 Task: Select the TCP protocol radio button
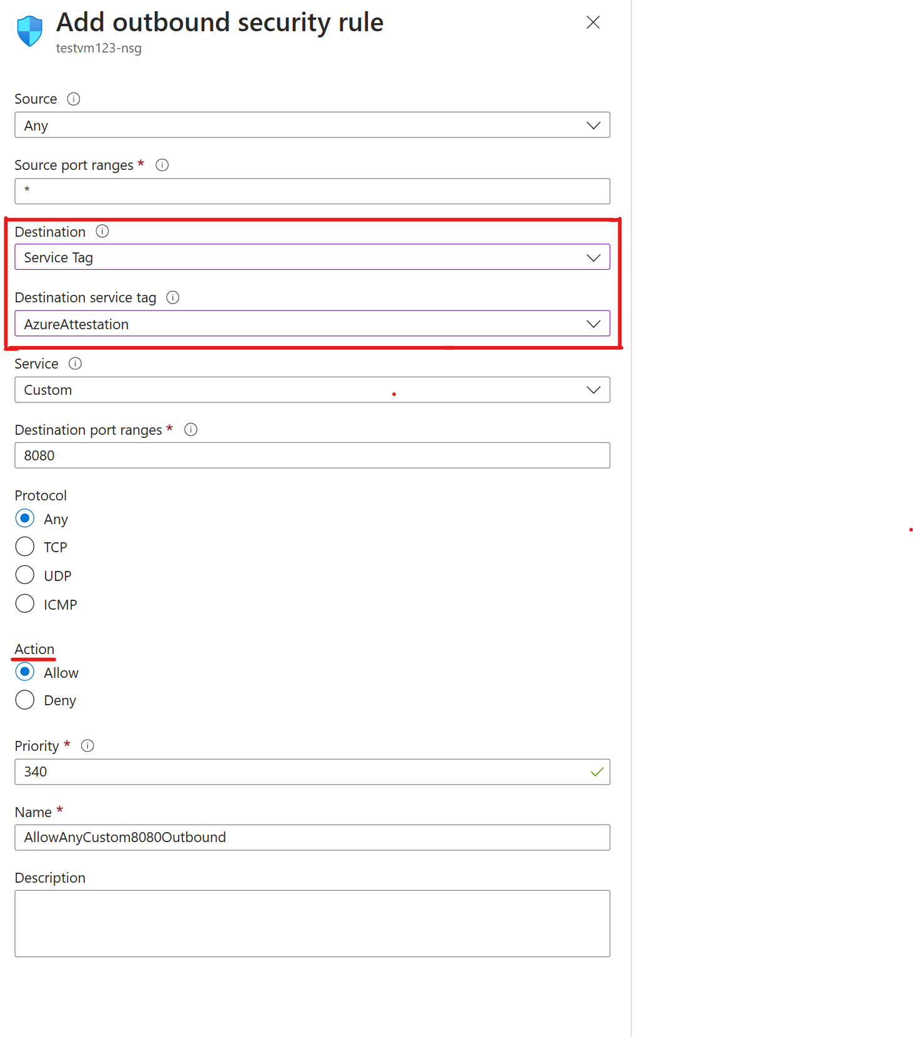(x=25, y=547)
